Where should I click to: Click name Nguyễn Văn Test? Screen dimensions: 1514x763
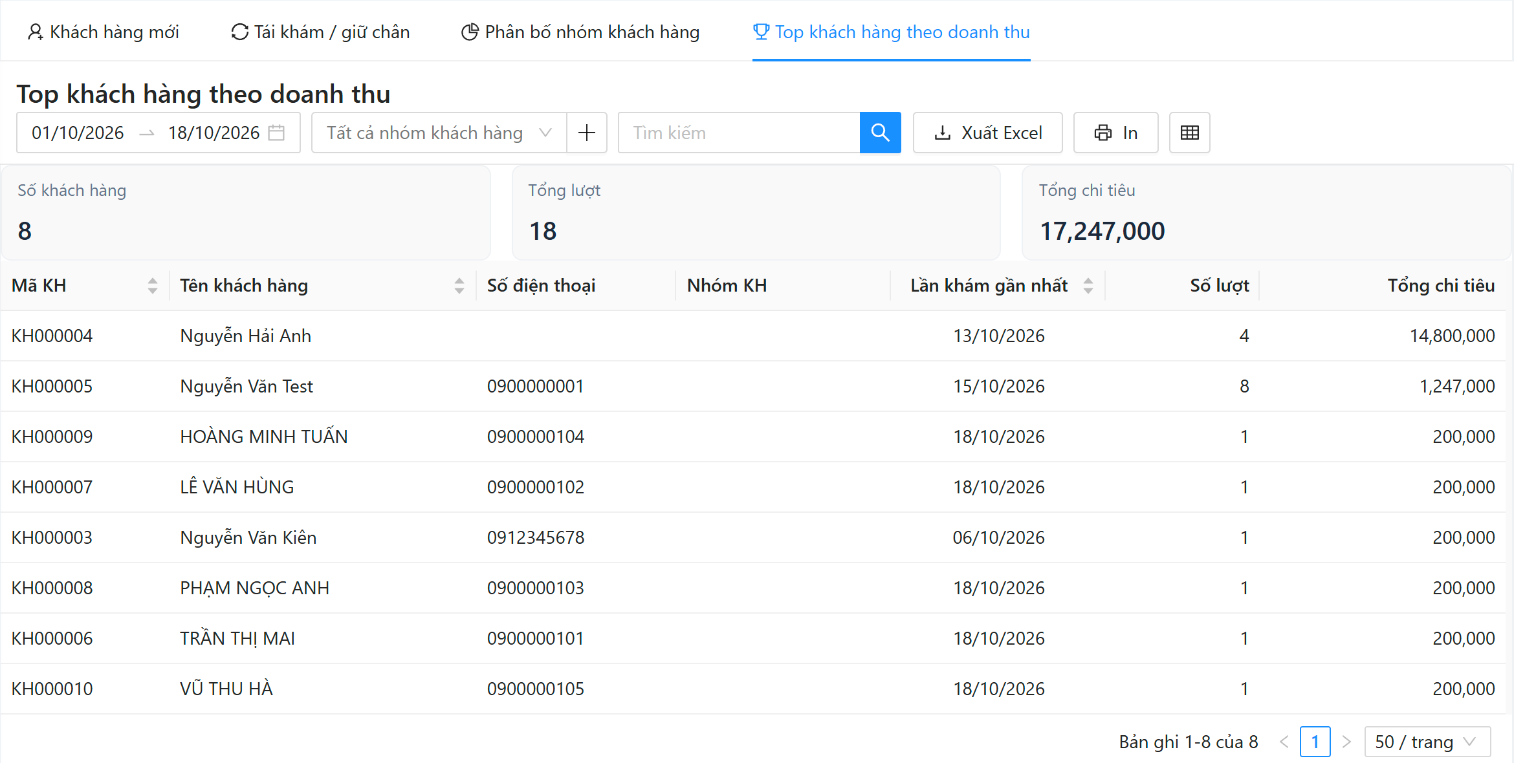pyautogui.click(x=247, y=386)
